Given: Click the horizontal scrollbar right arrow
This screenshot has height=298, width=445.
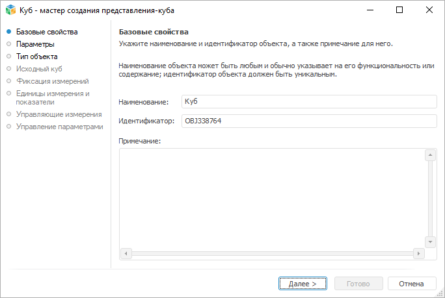Looking at the screenshot, I should tap(420, 253).
